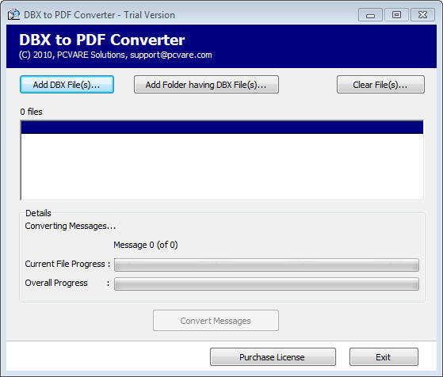Screen dimensions: 443x377
Task: Open Add Folder having DBX File(s)... dialog
Action: (x=206, y=85)
